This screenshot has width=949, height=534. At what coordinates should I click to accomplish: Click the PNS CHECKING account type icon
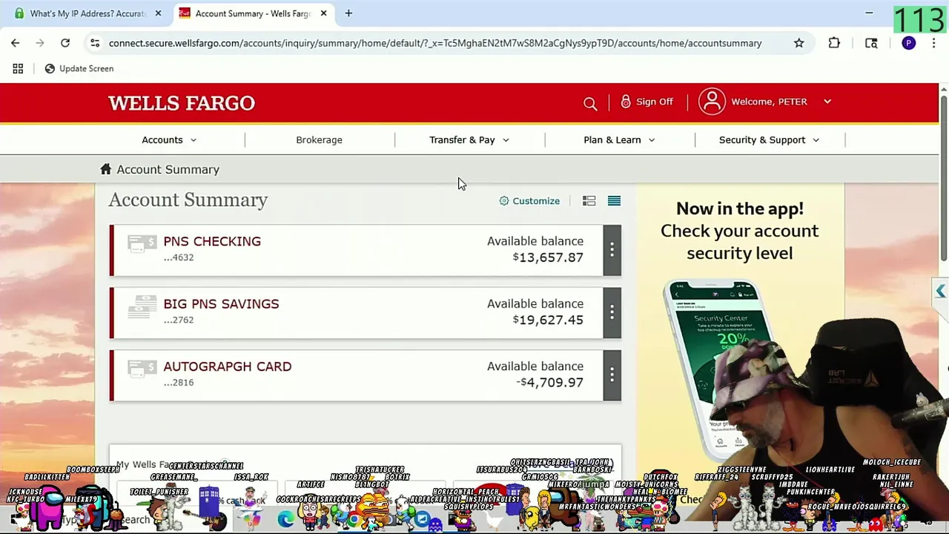coord(142,244)
